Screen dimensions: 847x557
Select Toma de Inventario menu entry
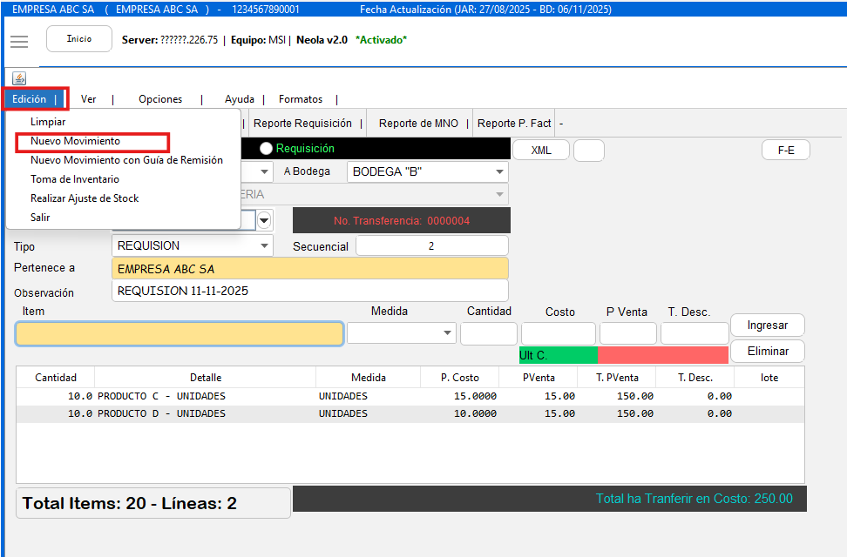75,179
